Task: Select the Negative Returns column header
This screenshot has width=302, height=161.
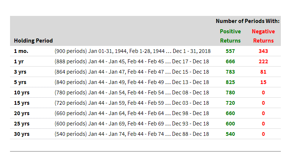Action: click(x=263, y=36)
